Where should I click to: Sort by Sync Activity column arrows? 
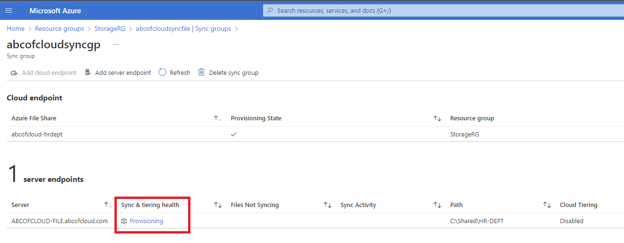(437, 205)
